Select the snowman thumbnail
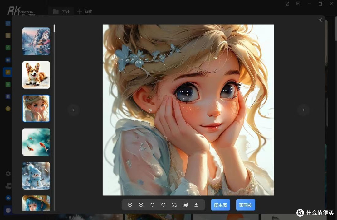This screenshot has width=337, height=220. coord(36,176)
